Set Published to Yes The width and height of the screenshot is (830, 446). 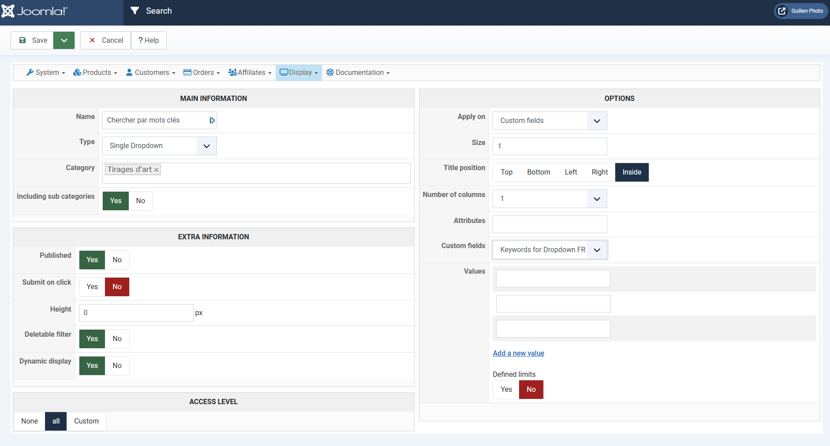(x=92, y=260)
